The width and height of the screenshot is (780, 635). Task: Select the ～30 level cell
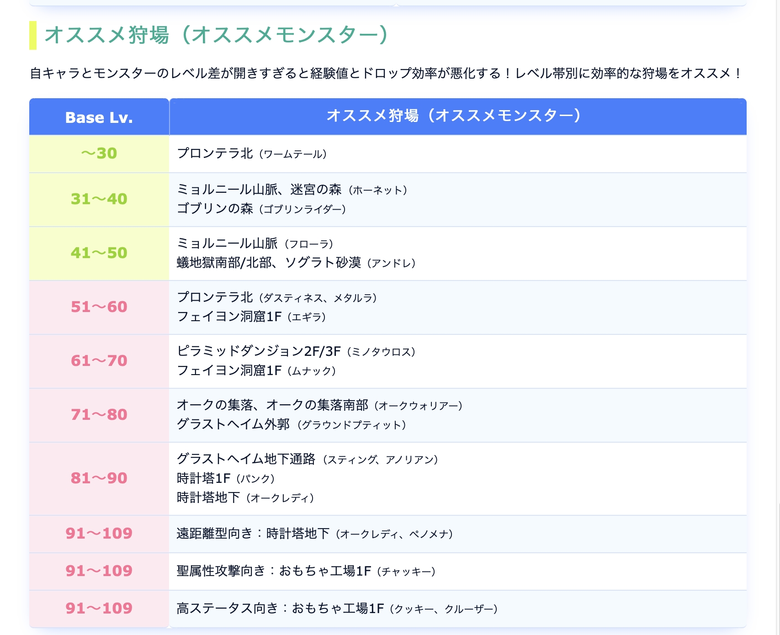pos(99,153)
